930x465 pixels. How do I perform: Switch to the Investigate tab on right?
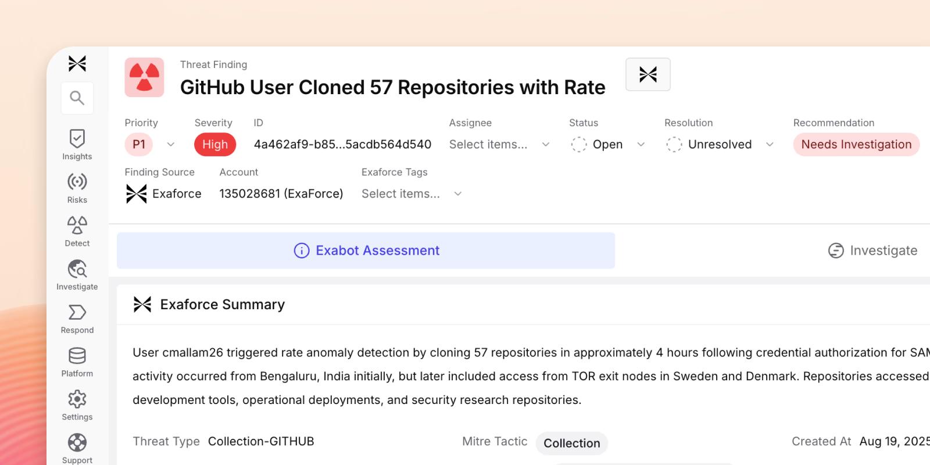tap(872, 251)
